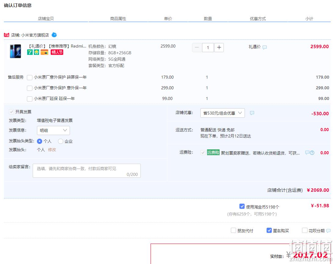Viewport: 335px width, 264px height.
Task: Click the 单价 column header
Action: pos(168,19)
